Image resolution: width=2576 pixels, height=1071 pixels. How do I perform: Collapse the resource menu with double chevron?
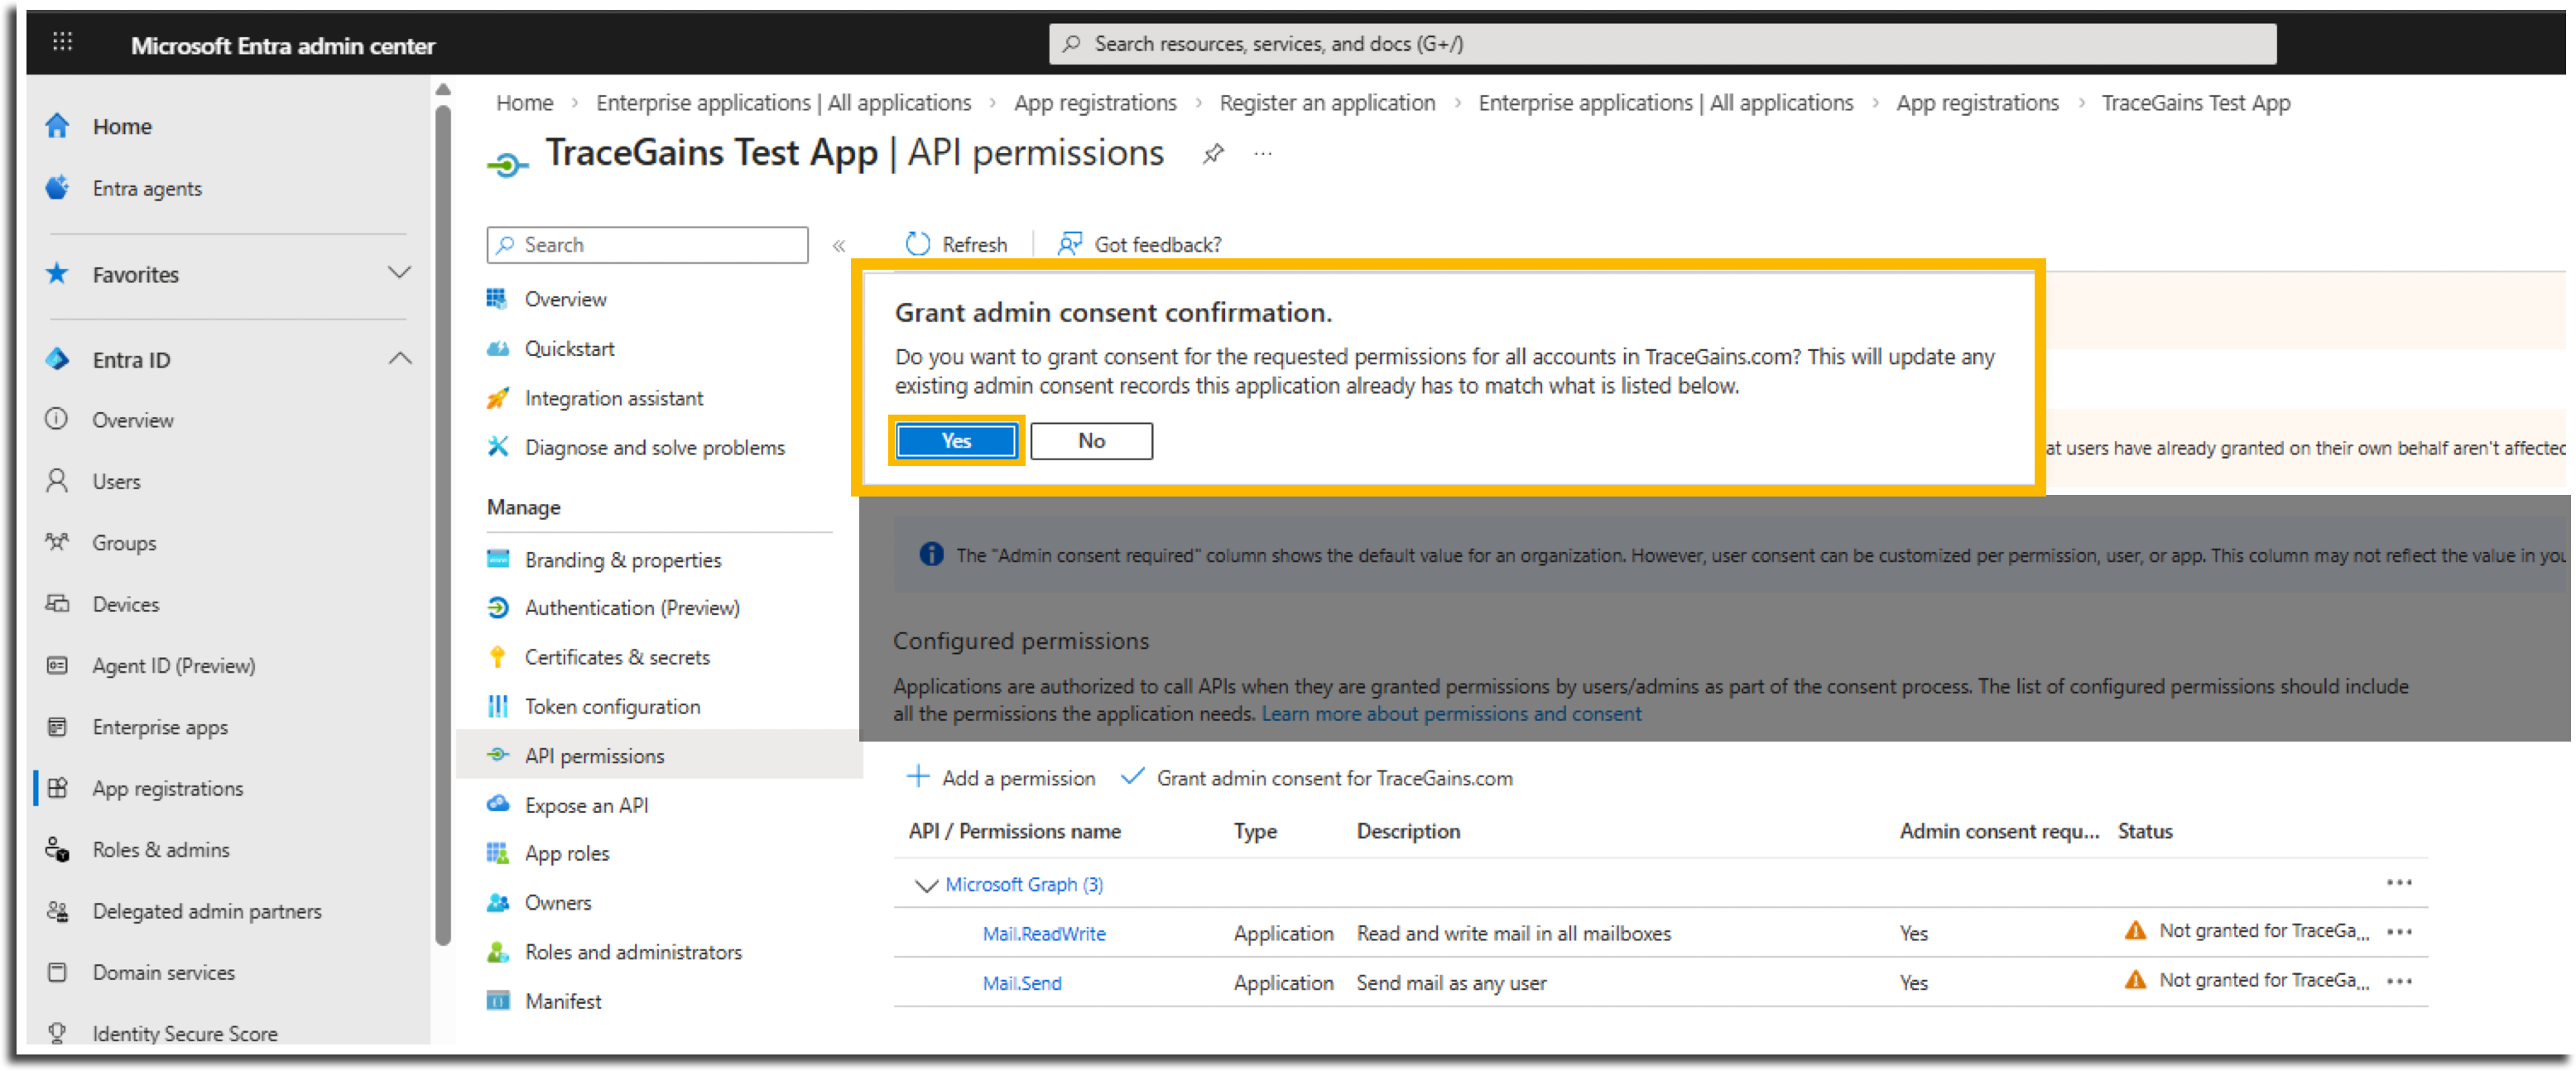coord(839,246)
